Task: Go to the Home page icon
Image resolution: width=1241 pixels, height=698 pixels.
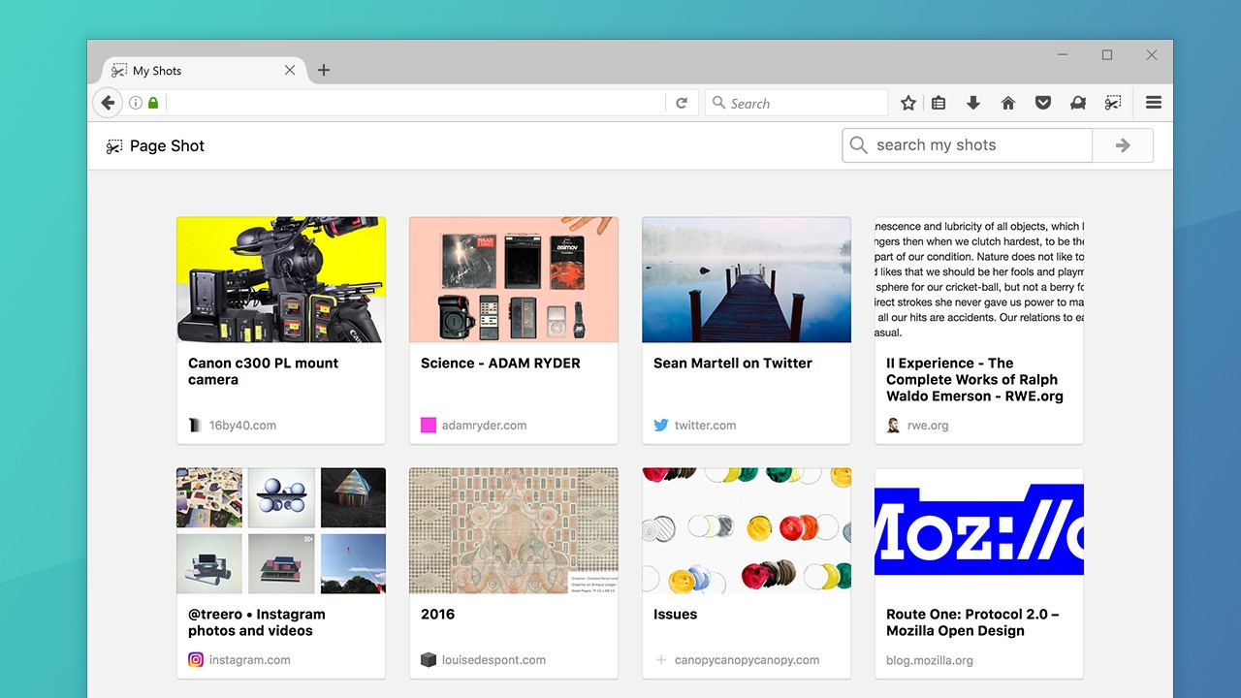Action: [x=1008, y=103]
